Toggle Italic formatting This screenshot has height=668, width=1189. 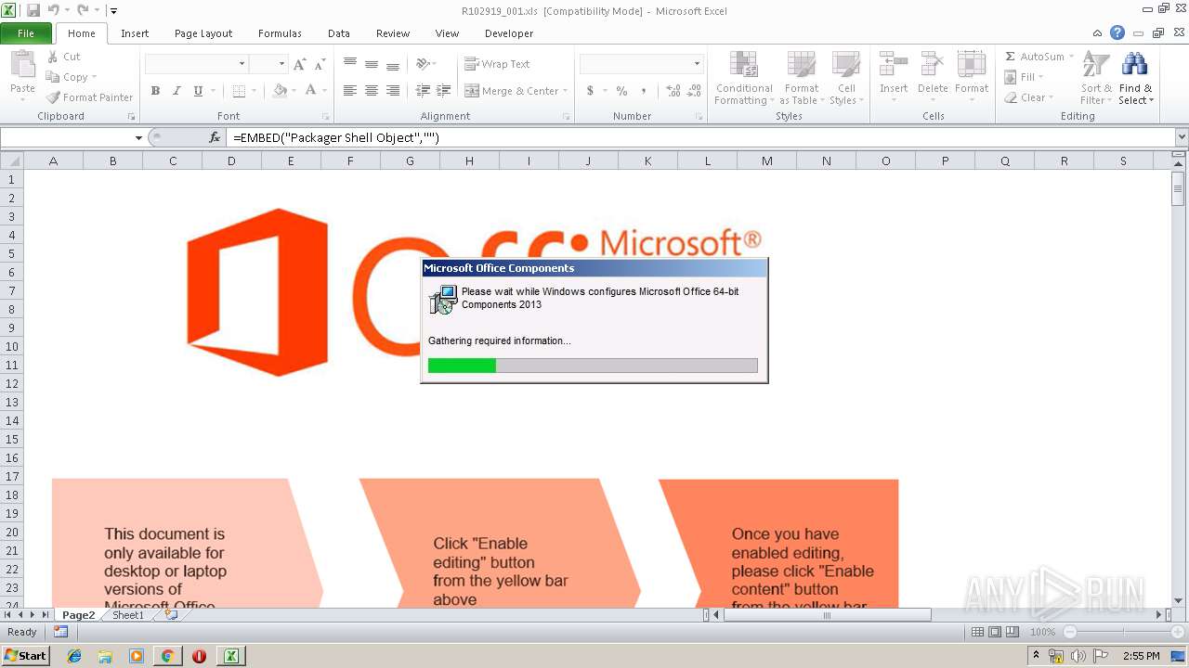point(176,91)
